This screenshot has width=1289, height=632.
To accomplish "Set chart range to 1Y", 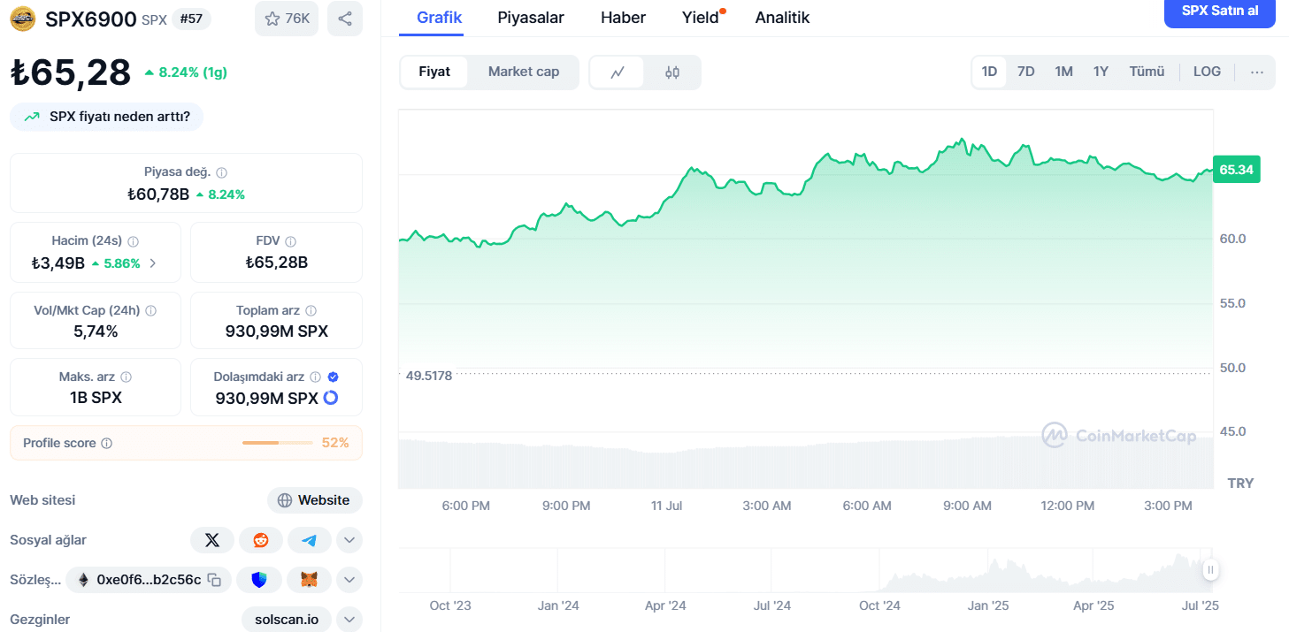I will (x=1101, y=72).
